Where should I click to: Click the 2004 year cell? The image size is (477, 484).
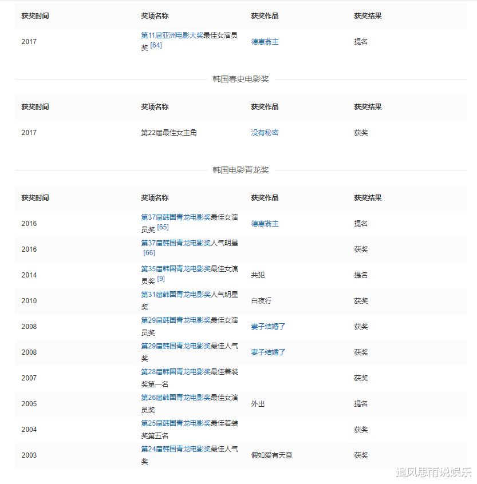click(29, 430)
